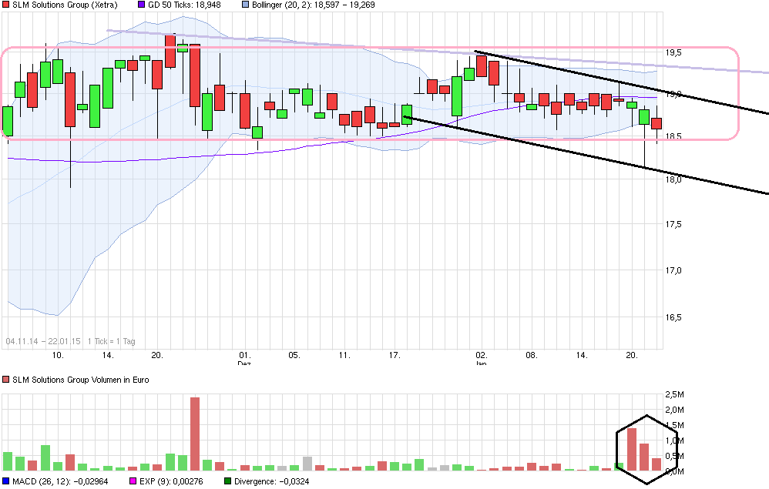Click the purple GD 50 Ticks legend square
769x489 pixels.
[141, 5]
